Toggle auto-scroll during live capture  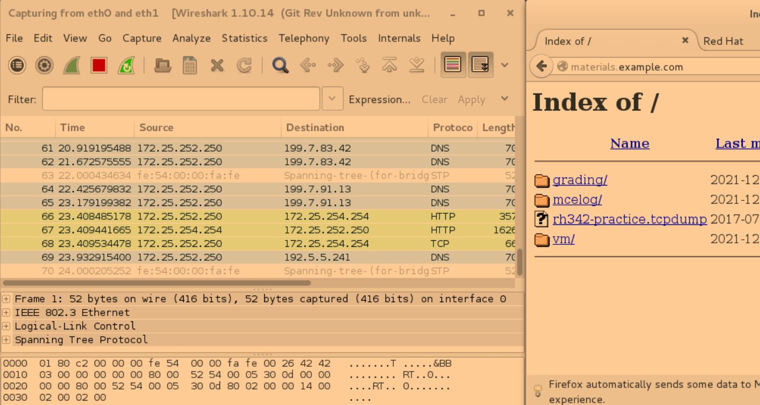(480, 65)
